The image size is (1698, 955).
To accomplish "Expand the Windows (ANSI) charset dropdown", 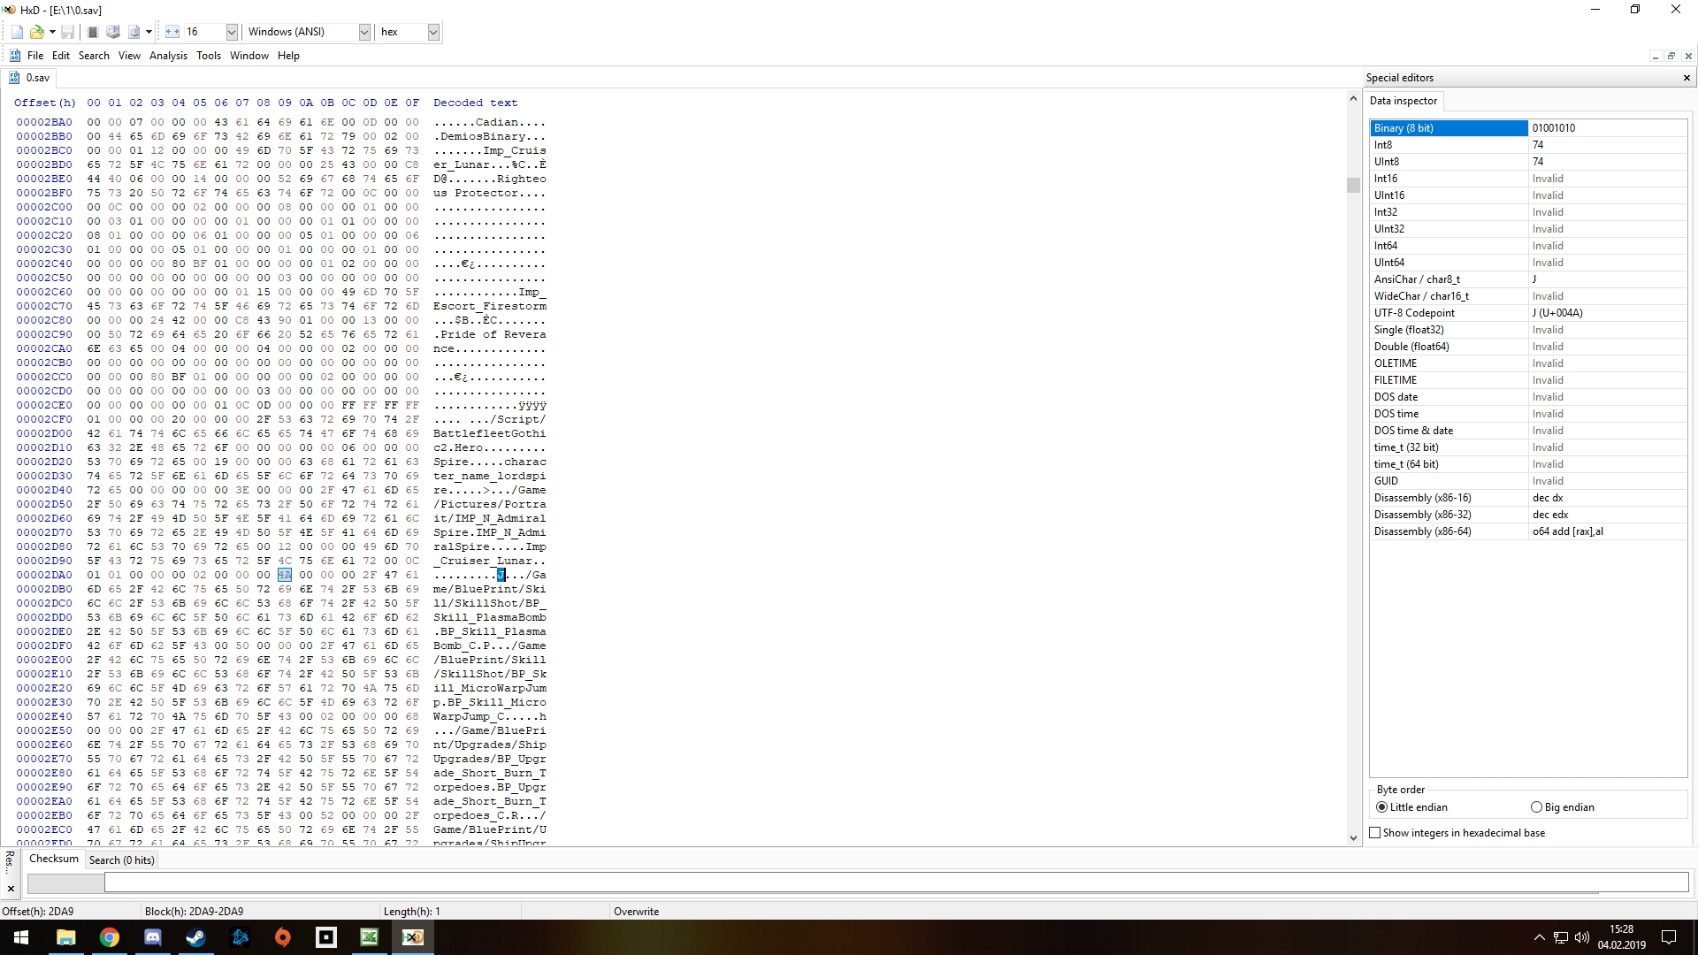I will tap(363, 32).
